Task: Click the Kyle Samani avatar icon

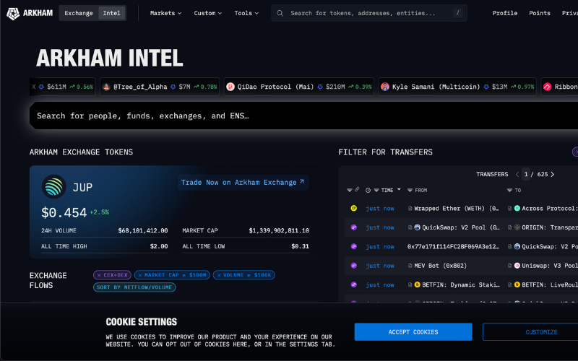Action: pyautogui.click(x=385, y=87)
